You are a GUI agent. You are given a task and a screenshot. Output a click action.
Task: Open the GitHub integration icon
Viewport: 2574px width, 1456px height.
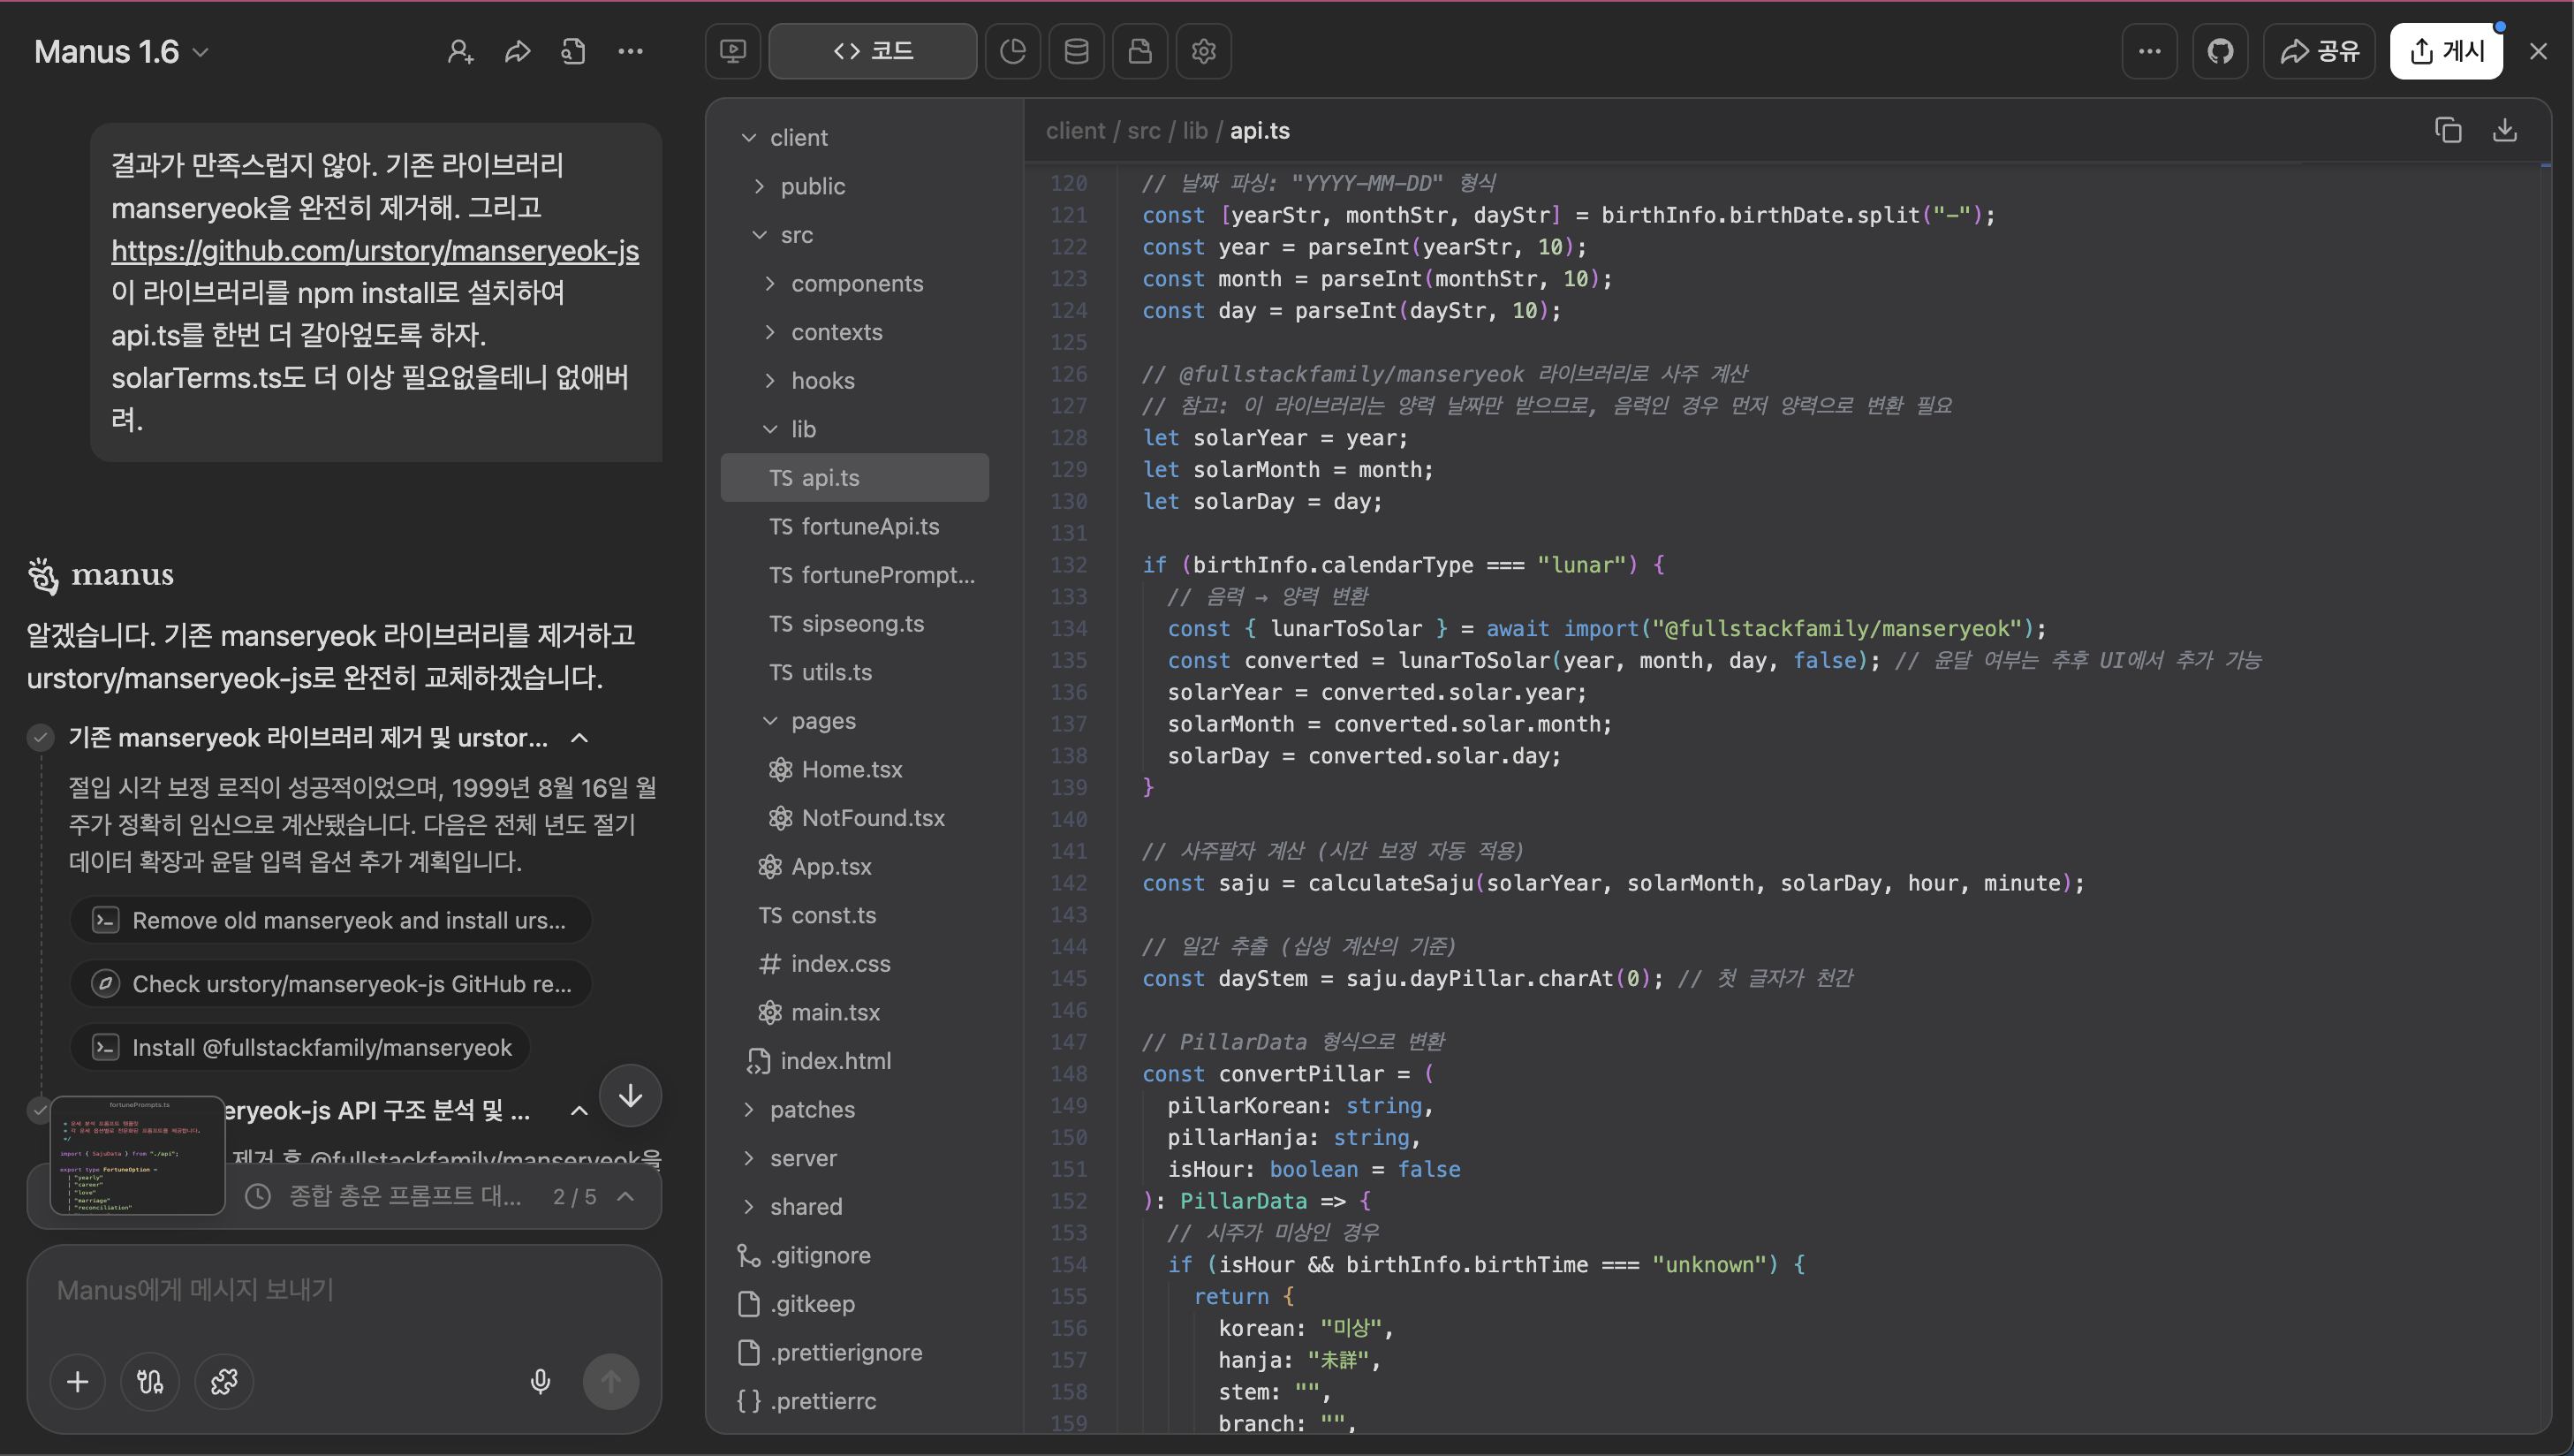(x=2219, y=51)
